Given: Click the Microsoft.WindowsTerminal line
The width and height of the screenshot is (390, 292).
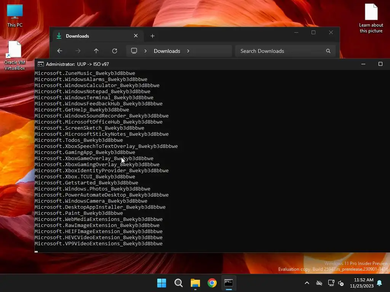Looking at the screenshot, I should (x=94, y=98).
